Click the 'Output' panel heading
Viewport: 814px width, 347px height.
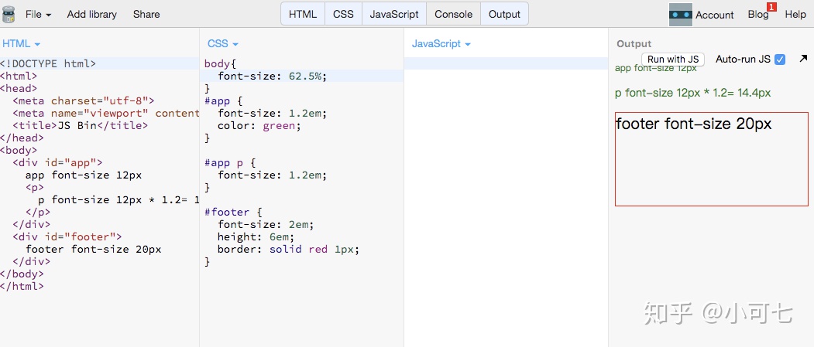(634, 44)
